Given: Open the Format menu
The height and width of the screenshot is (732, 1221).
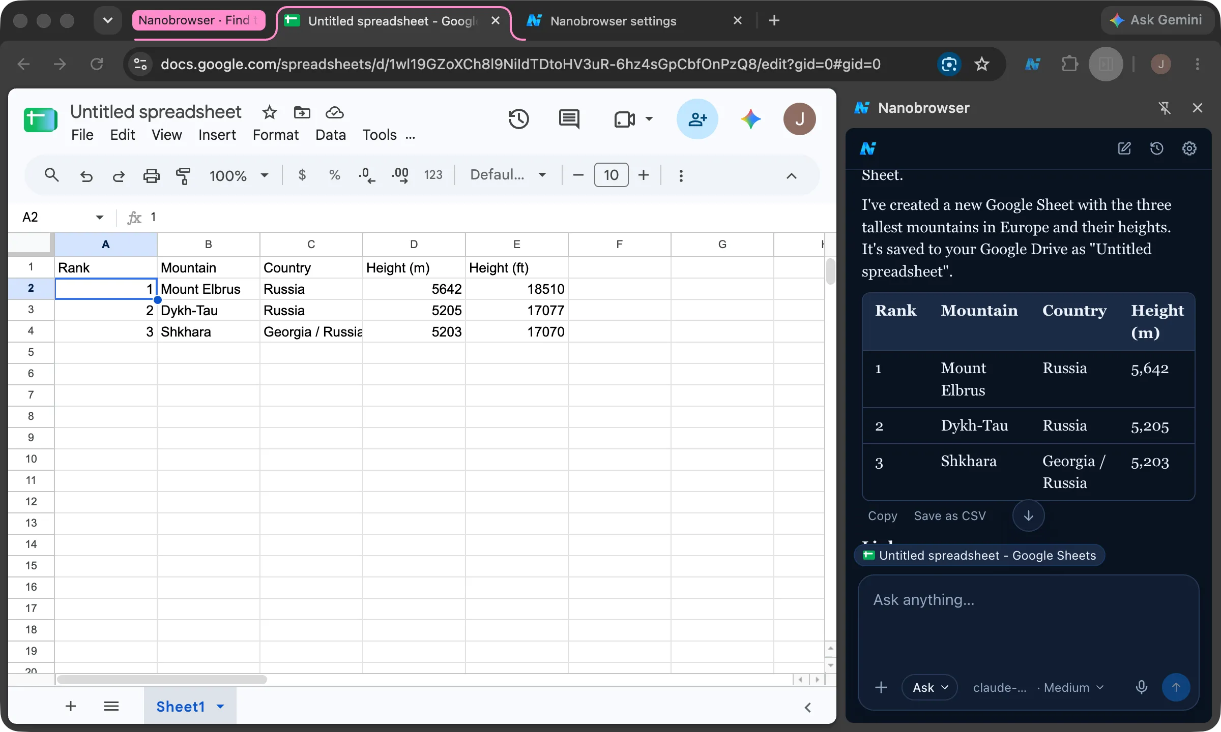Looking at the screenshot, I should [x=276, y=135].
